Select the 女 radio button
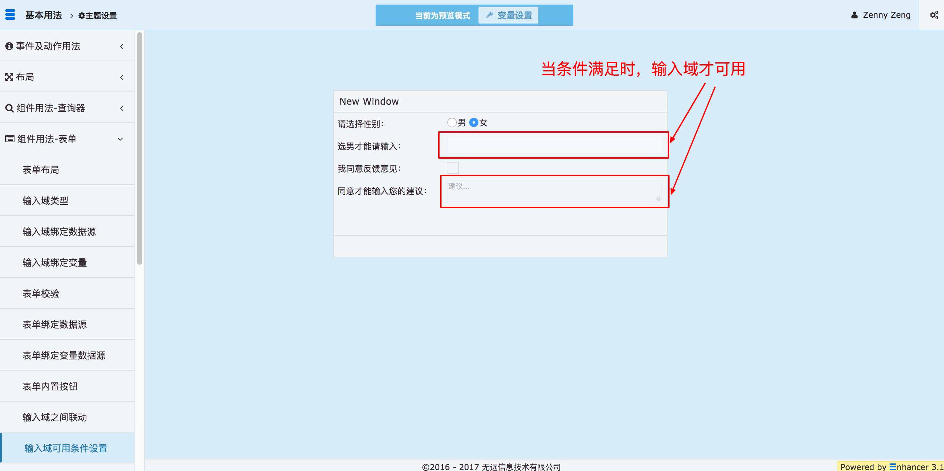The width and height of the screenshot is (944, 471). [473, 122]
